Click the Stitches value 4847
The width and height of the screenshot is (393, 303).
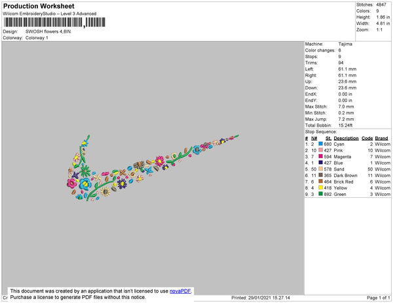click(x=381, y=5)
